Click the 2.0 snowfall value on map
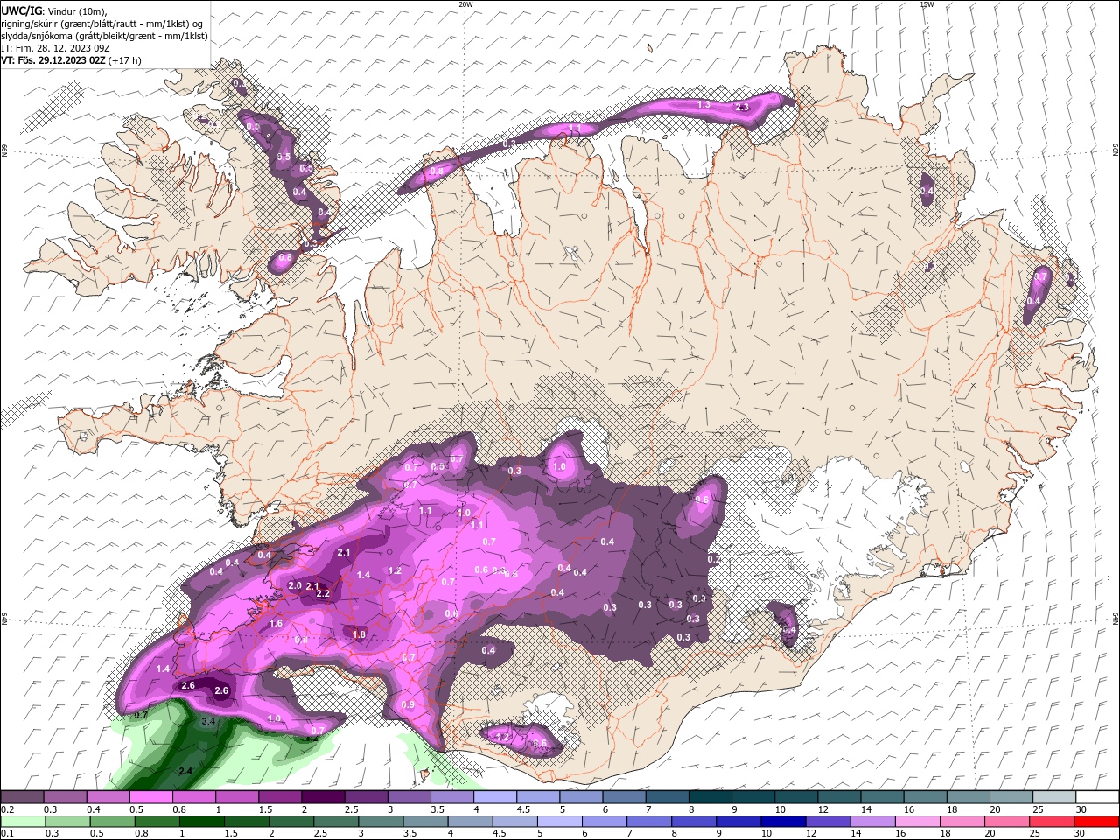The image size is (1120, 840). coord(295,585)
